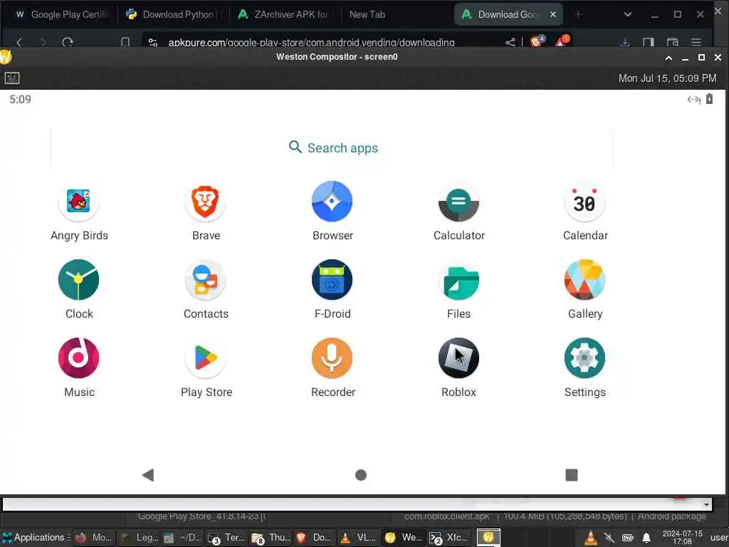Open a new browser tab

[578, 14]
